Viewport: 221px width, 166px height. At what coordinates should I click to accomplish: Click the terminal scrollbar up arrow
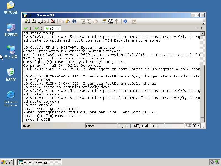pyautogui.click(x=202, y=33)
